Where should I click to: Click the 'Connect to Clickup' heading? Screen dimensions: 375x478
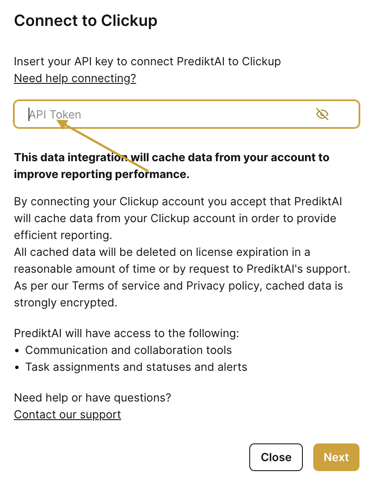86,20
